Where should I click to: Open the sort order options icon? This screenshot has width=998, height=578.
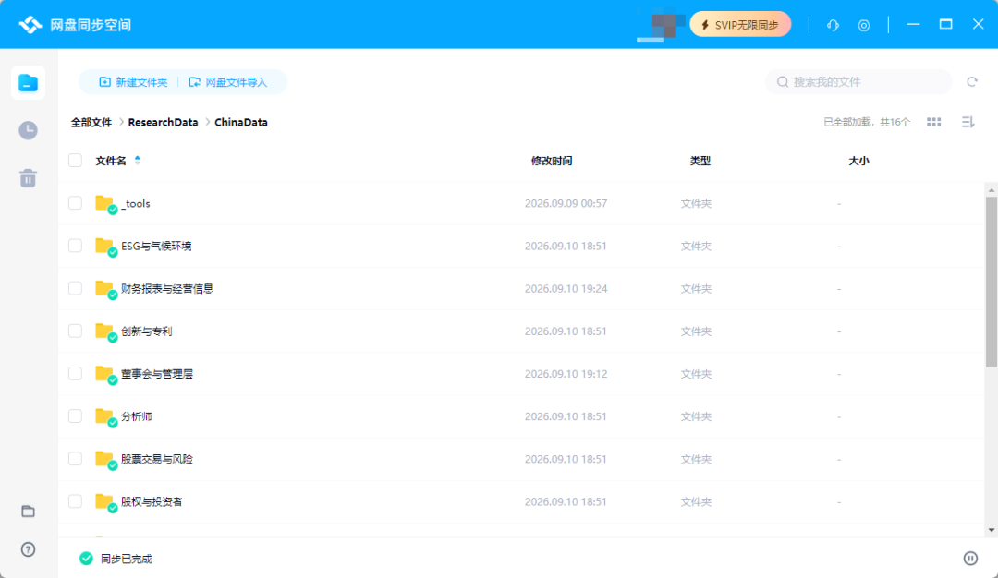tap(968, 122)
